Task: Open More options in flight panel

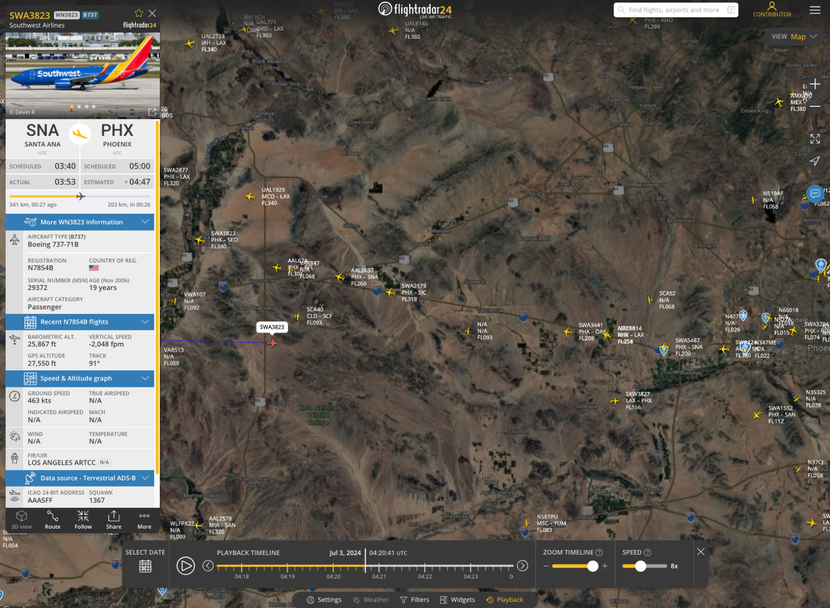Action: click(x=144, y=520)
